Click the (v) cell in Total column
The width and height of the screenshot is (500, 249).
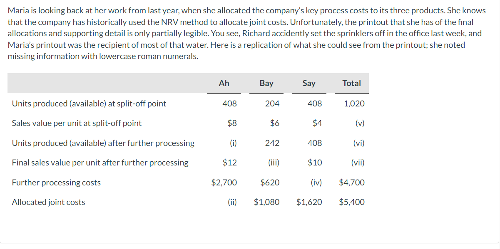tap(360, 123)
